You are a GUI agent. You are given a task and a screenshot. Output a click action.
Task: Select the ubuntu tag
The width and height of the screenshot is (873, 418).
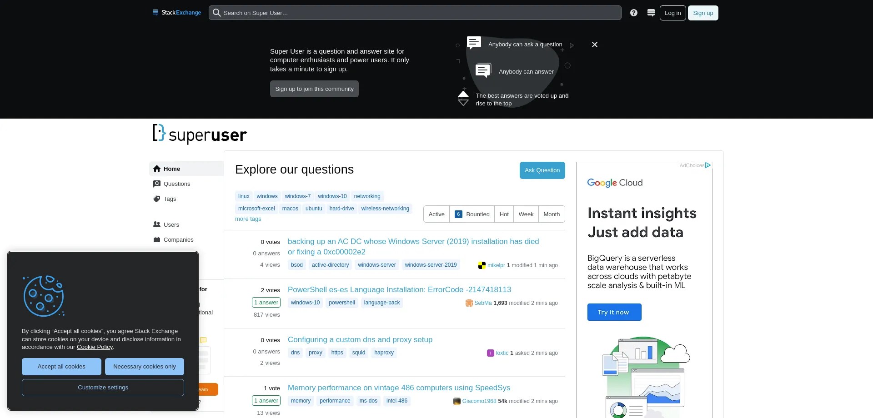(314, 209)
